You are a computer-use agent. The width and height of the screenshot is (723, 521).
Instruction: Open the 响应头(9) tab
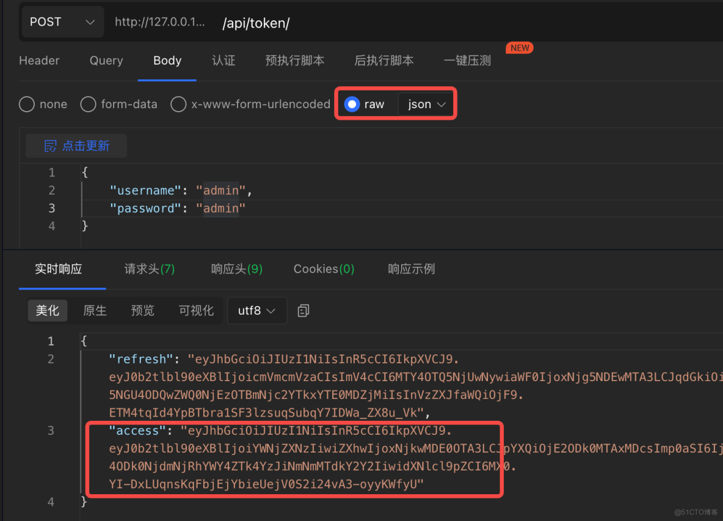coord(236,269)
